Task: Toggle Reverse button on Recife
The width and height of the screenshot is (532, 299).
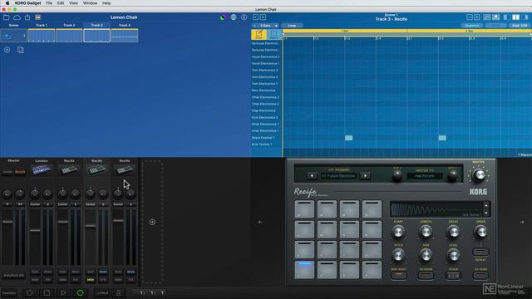Action: [426, 276]
